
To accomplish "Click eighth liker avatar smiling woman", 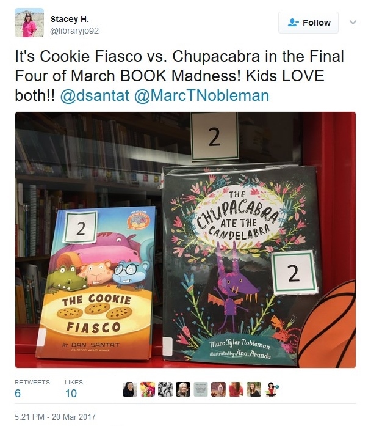I will point(254,389).
